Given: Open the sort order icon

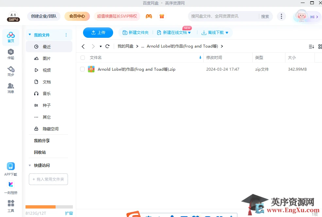Looking at the screenshot, I should 311,47.
